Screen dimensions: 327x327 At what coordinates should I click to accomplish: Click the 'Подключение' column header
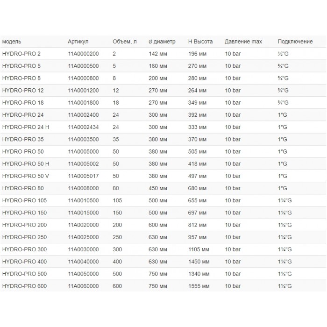(295, 42)
